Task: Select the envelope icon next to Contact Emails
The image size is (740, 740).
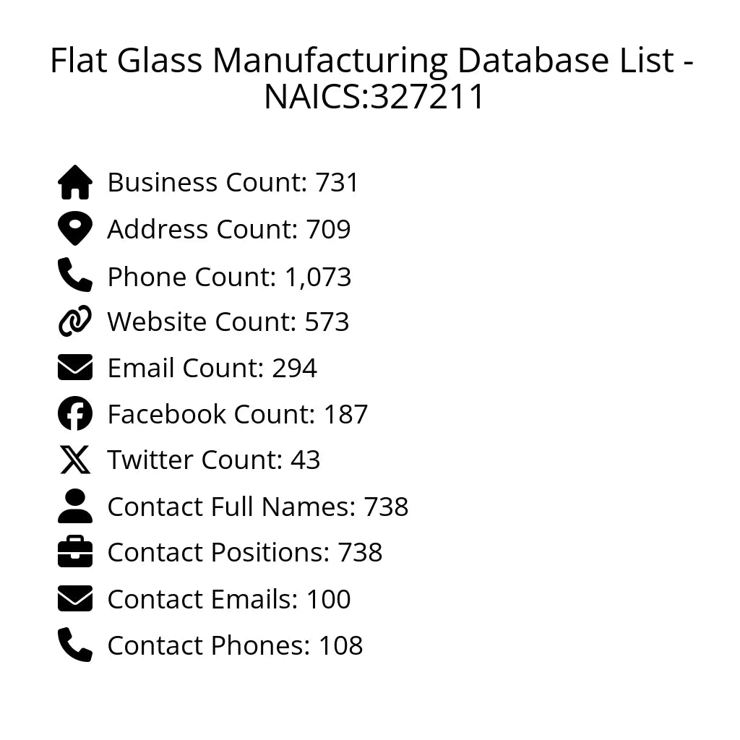Action: coord(75,599)
